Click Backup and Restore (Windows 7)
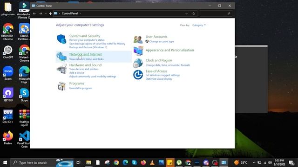This screenshot has height=167, width=298. click(x=88, y=47)
